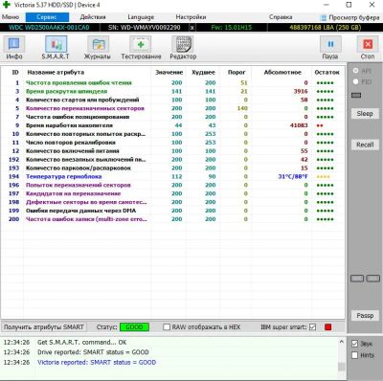Click the Fw: 15.01H15 firmware label
The width and height of the screenshot is (383, 381).
point(232,28)
